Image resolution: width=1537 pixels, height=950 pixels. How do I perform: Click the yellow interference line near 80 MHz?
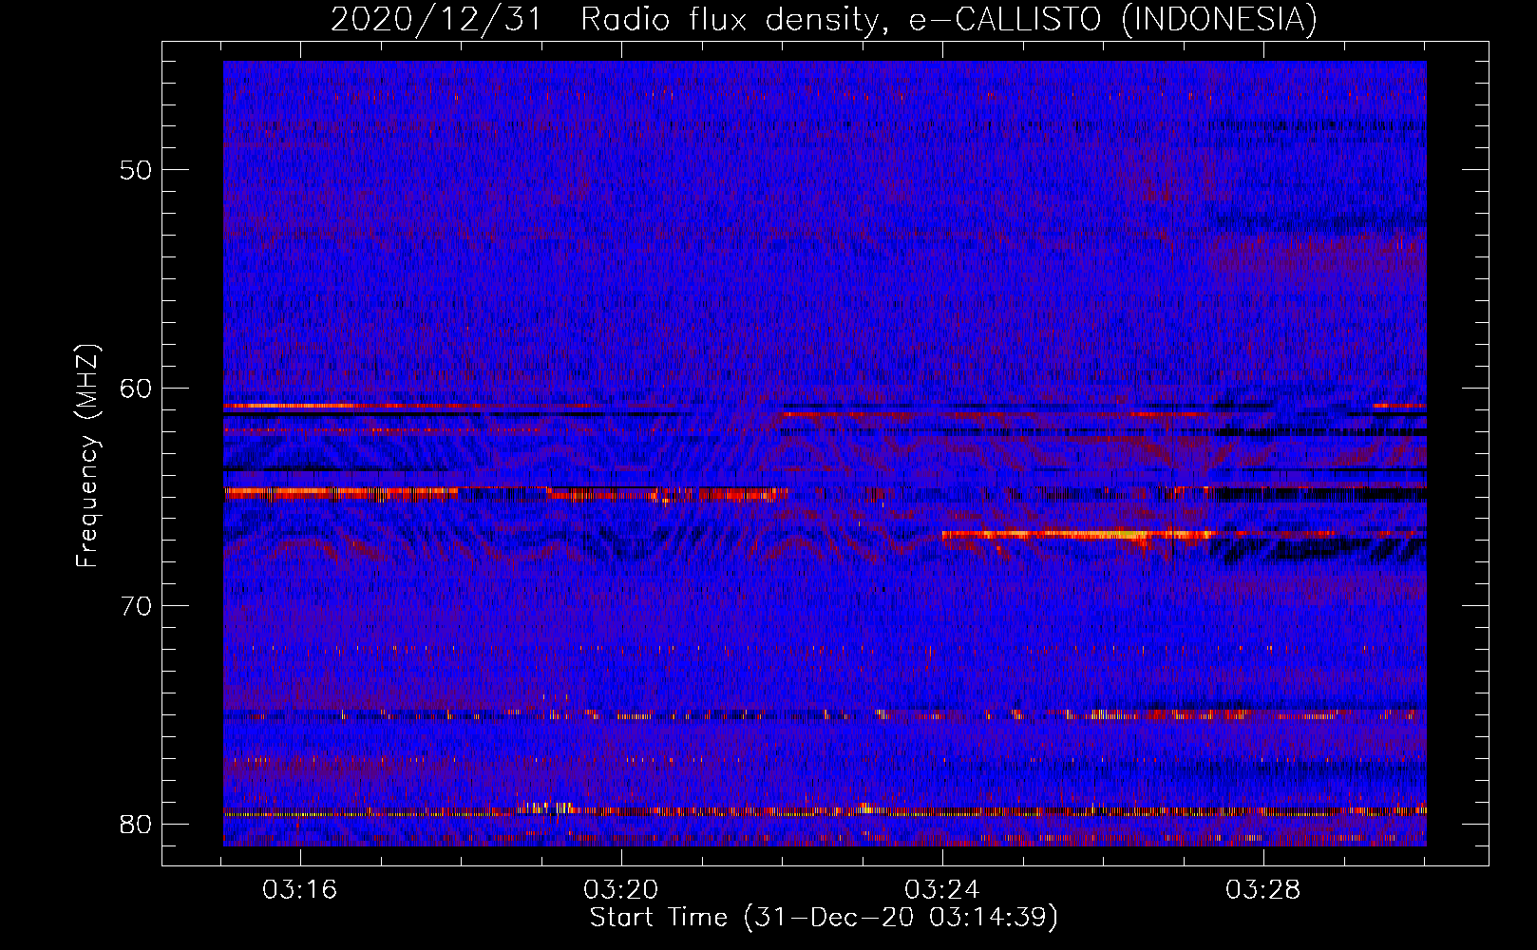825,811
